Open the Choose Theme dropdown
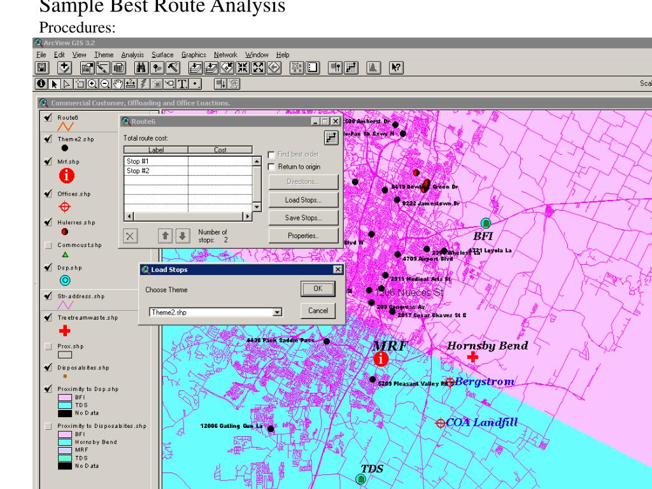This screenshot has width=652, height=489. (x=278, y=312)
